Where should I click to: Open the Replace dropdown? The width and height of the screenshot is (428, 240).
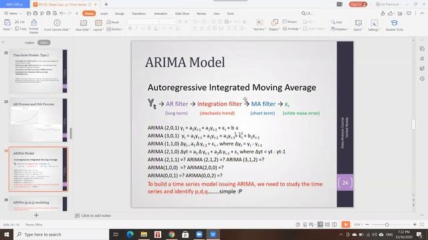coord(340,29)
